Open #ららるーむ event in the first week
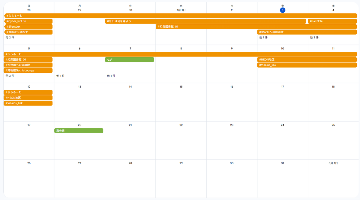This screenshot has width=360, height=200. tap(180, 16)
